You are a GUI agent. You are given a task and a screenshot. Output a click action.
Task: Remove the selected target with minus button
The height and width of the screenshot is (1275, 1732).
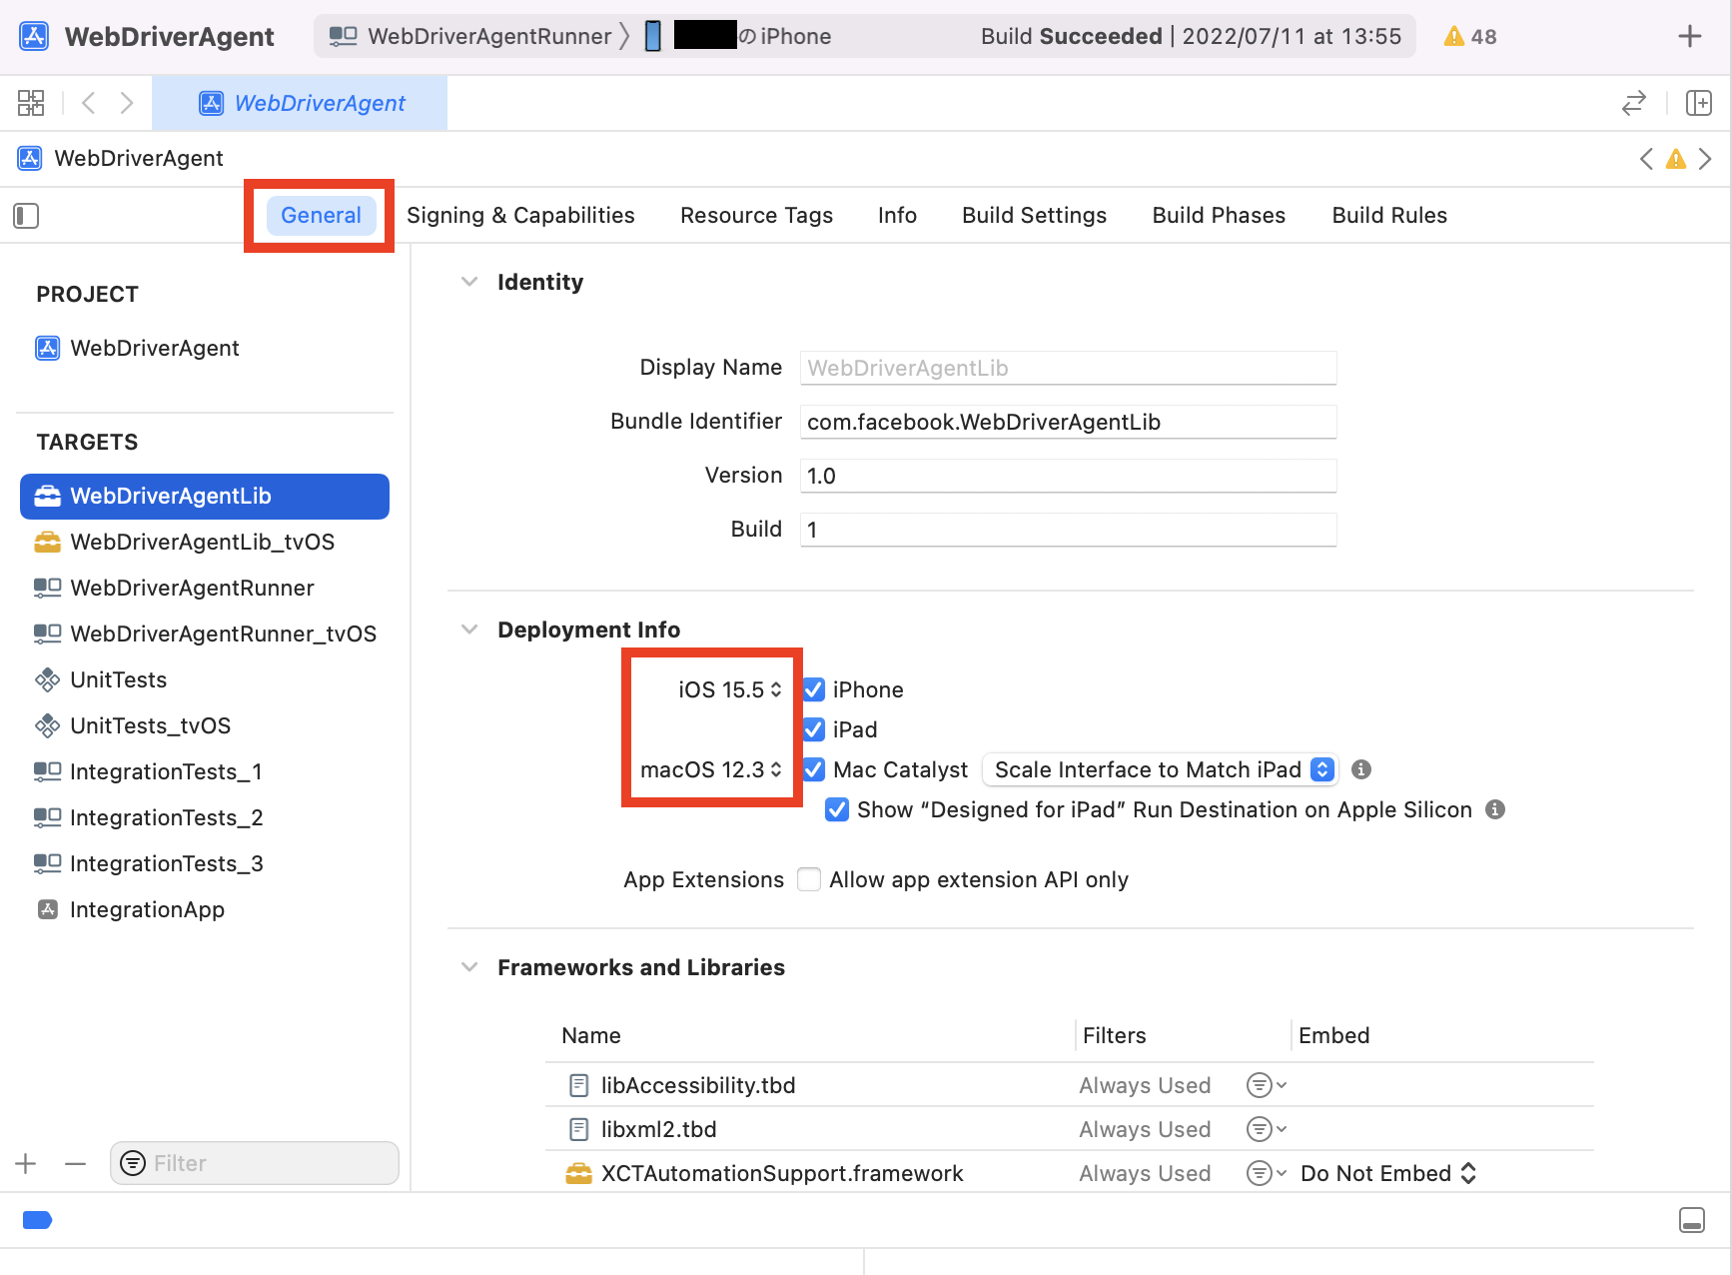click(x=75, y=1163)
